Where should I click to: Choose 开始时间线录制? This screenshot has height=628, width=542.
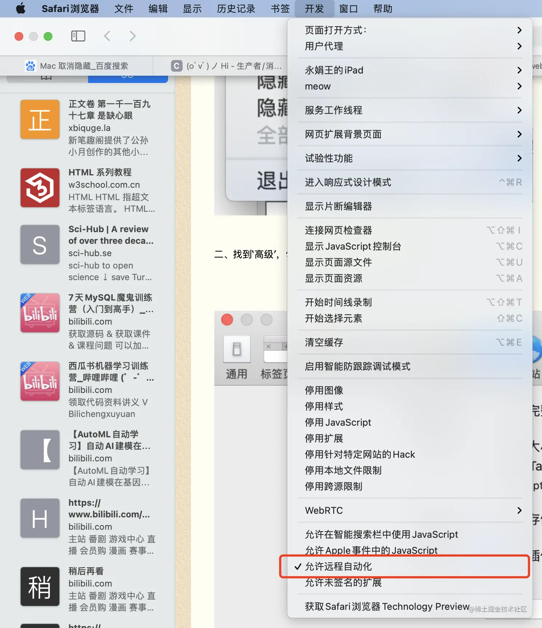(410, 302)
